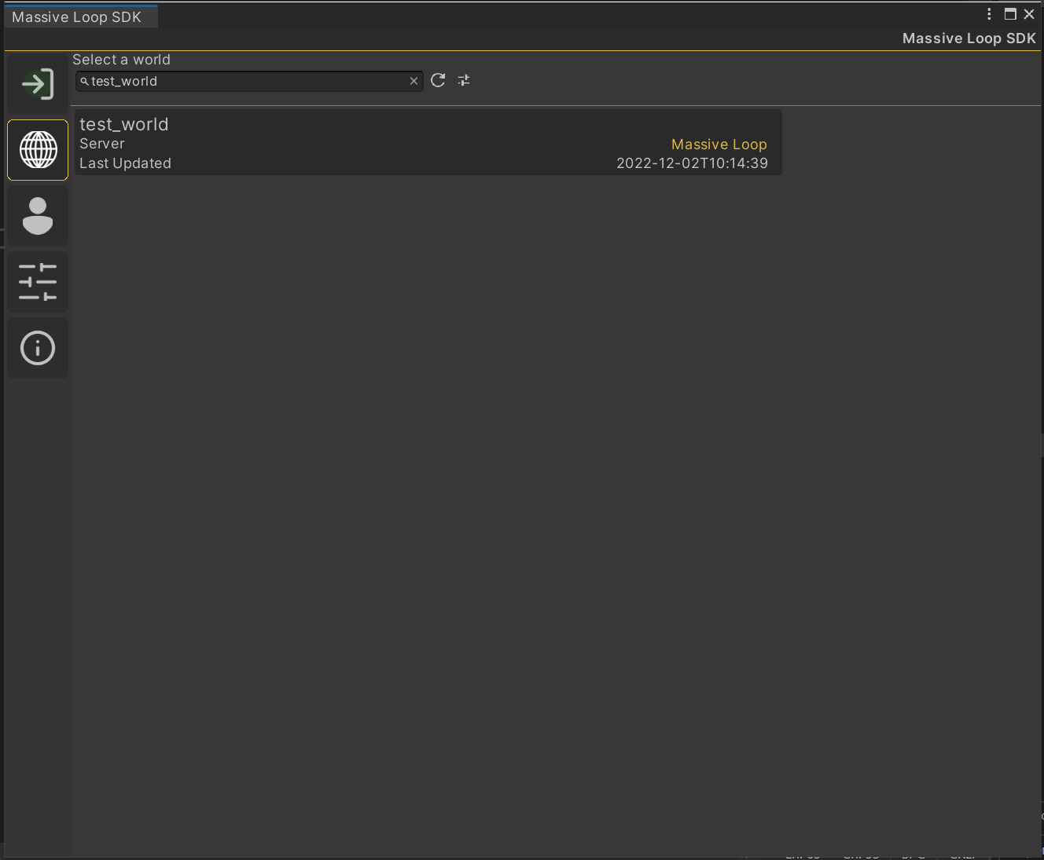1044x860 pixels.
Task: Refresh the world list
Action: pos(438,80)
